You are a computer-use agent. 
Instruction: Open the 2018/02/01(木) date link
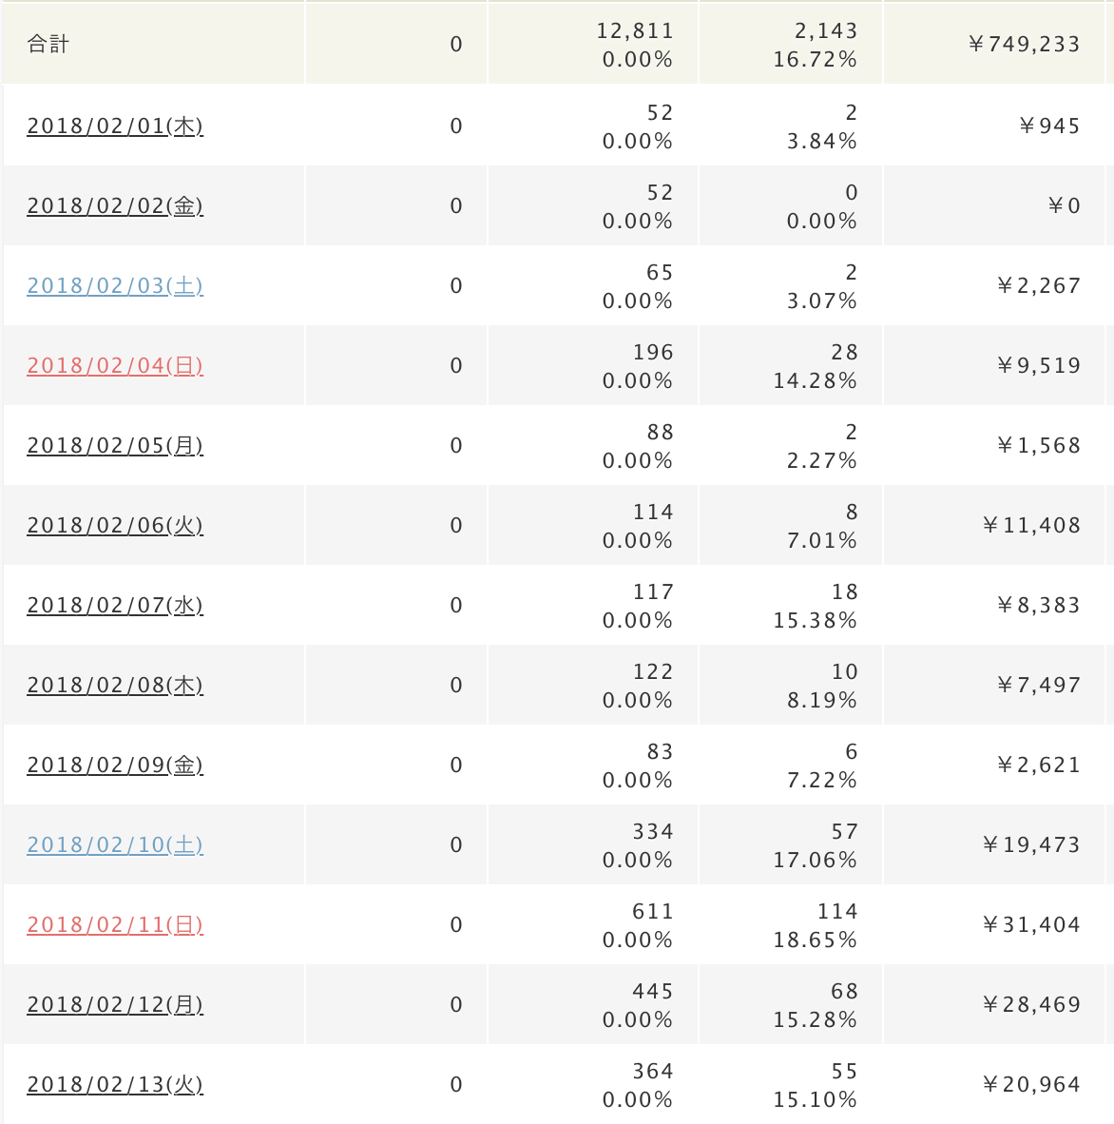(115, 126)
